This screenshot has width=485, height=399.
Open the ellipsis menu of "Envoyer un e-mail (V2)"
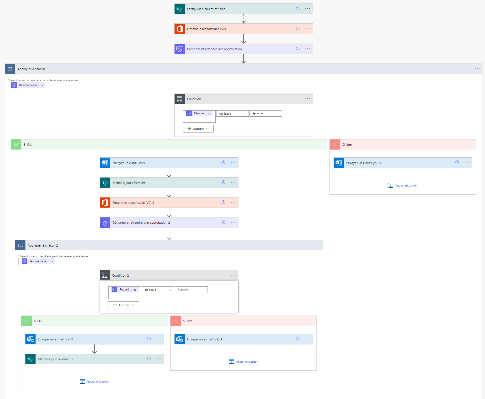233,163
